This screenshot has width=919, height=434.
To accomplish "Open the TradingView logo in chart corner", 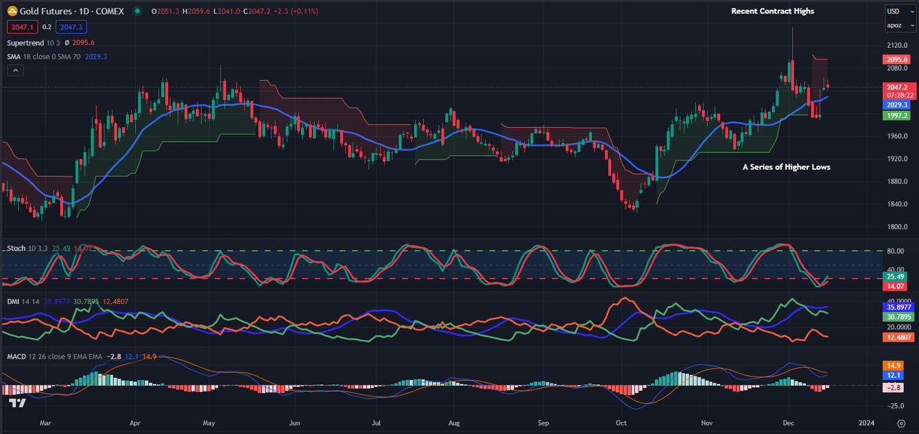I will coord(19,403).
